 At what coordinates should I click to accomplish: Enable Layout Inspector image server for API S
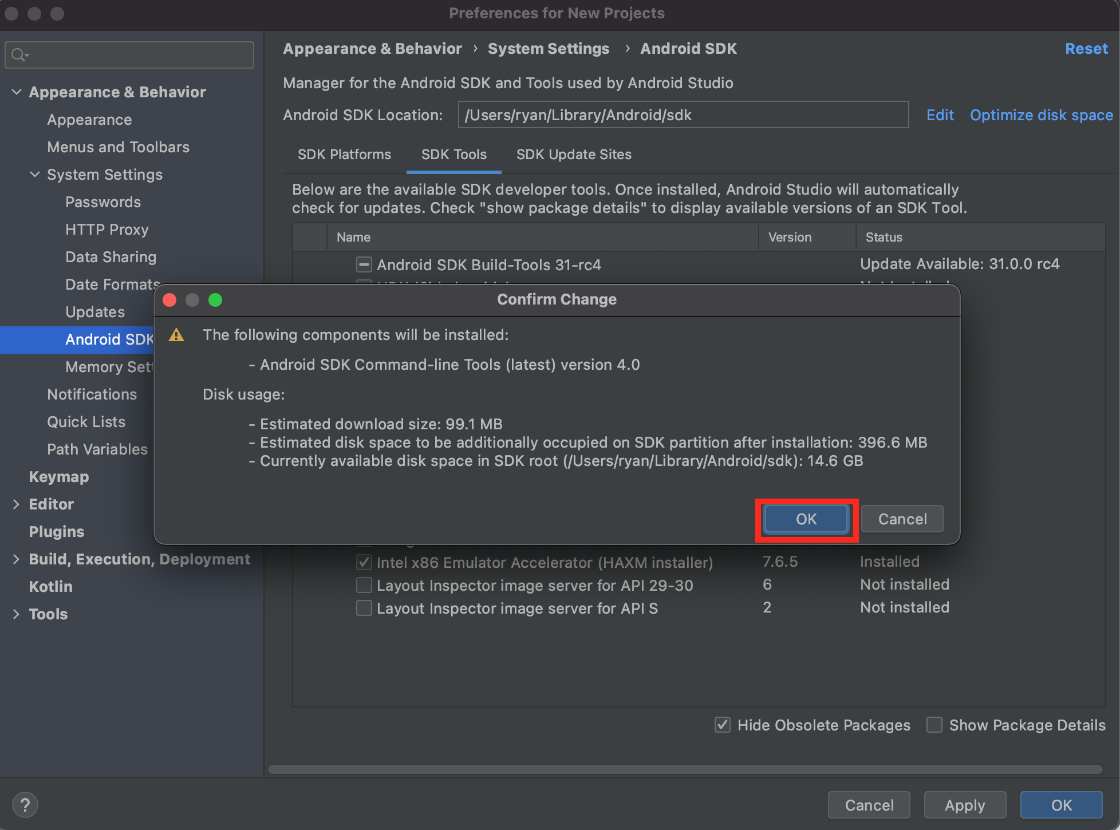coord(364,608)
